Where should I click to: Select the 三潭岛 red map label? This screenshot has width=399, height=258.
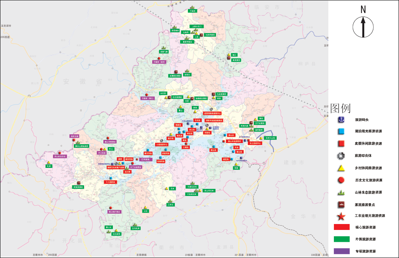click(186, 147)
